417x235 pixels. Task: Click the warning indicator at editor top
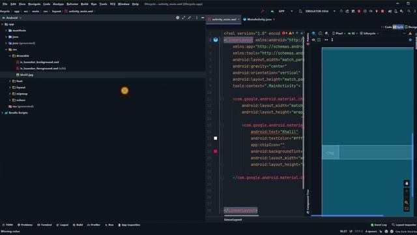point(291,33)
